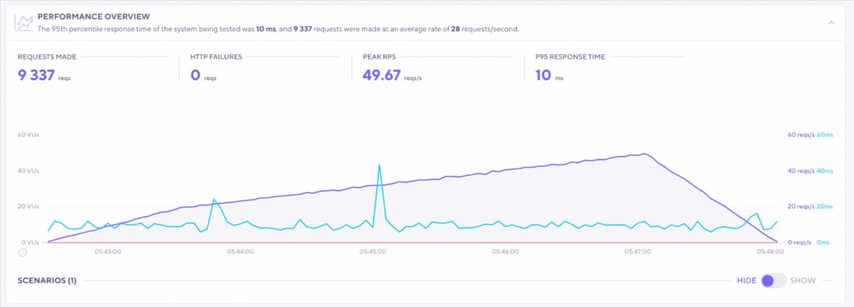854x307 pixels.
Task: Click the peak of the purple request rate line
Action: (x=644, y=154)
